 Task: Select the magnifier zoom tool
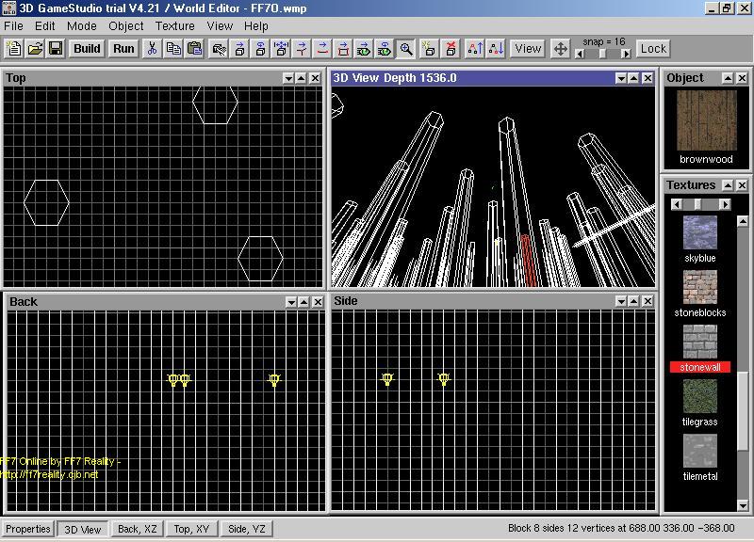(x=405, y=48)
